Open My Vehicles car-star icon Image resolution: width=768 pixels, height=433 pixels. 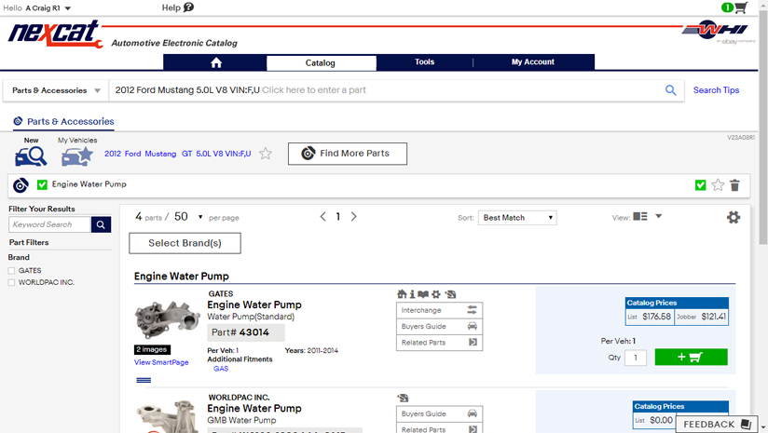pyautogui.click(x=77, y=156)
